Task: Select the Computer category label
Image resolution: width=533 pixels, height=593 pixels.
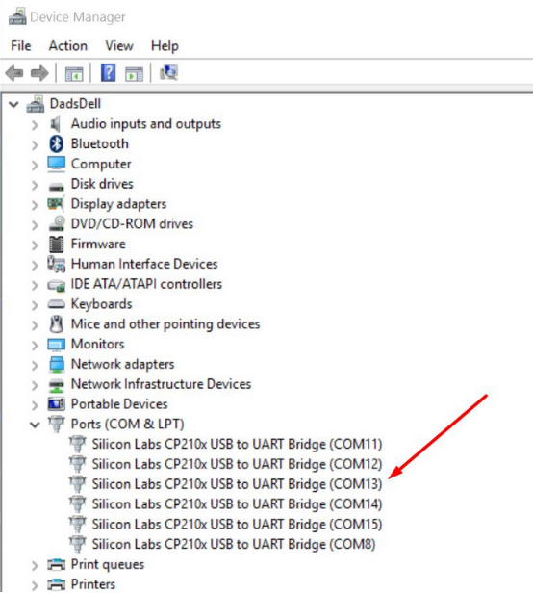Action: [101, 164]
